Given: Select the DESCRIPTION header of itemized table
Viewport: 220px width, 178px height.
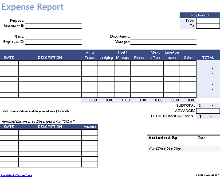Looking at the screenshot, I should (50, 127).
